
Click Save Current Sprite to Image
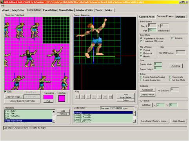(x=154, y=121)
